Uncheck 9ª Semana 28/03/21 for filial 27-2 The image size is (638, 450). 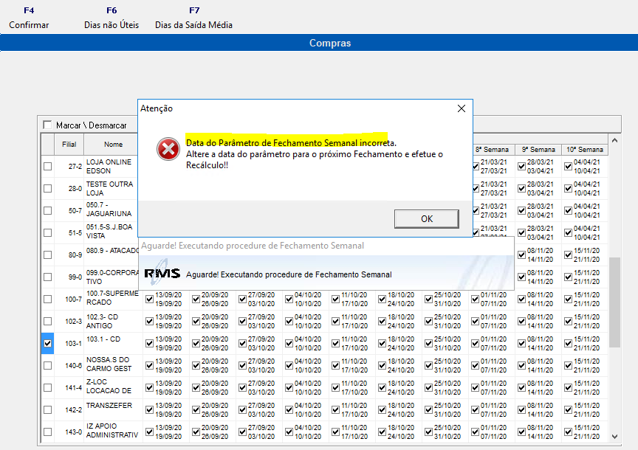point(521,166)
